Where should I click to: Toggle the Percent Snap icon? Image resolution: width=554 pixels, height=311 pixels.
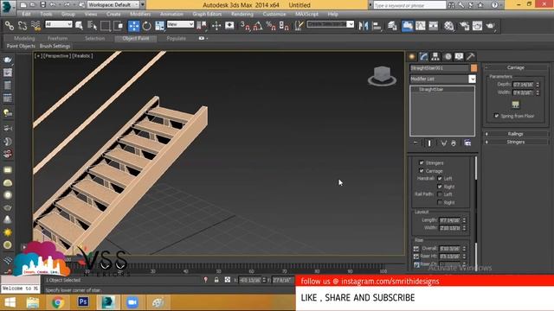271,25
